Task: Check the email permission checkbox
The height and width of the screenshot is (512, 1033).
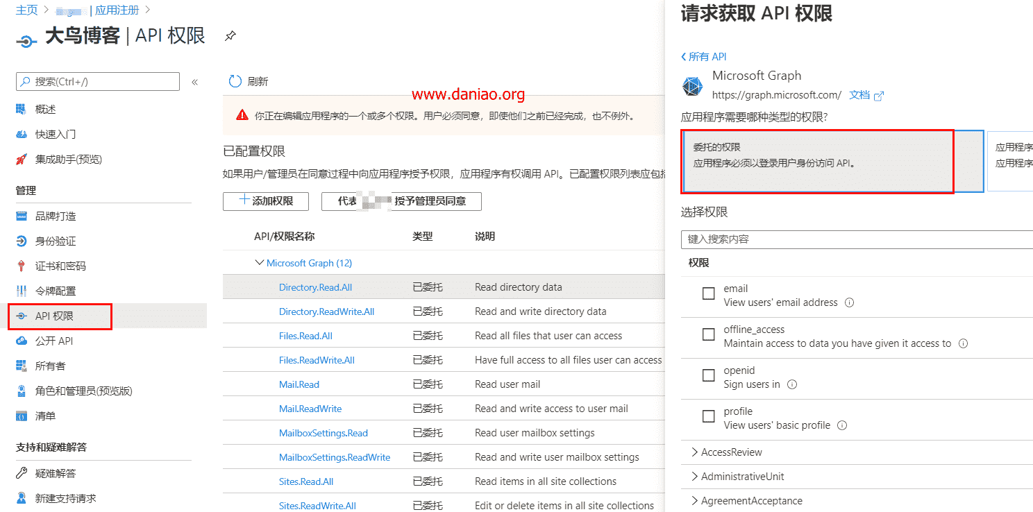Action: 708,293
